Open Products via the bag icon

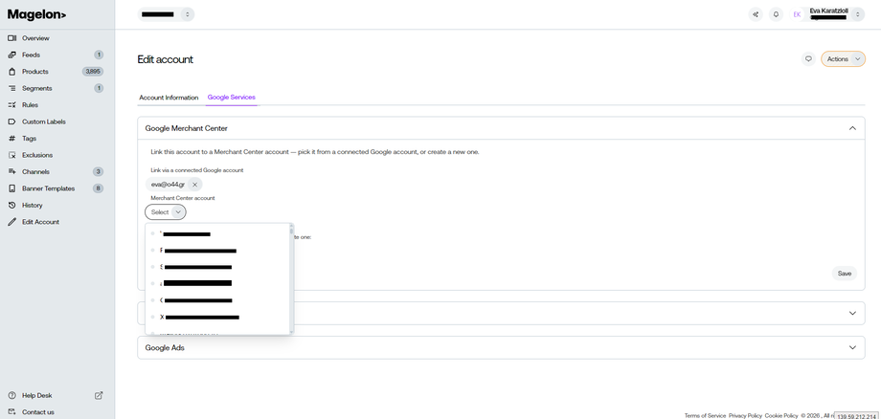click(12, 72)
